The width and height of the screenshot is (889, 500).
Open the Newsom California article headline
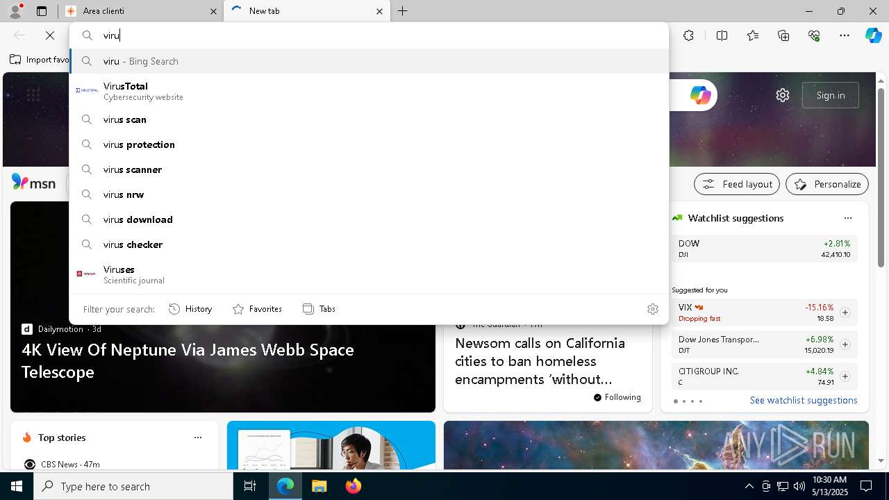tap(540, 361)
